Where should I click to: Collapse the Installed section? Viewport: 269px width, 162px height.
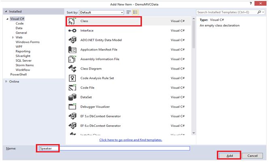click(6, 11)
